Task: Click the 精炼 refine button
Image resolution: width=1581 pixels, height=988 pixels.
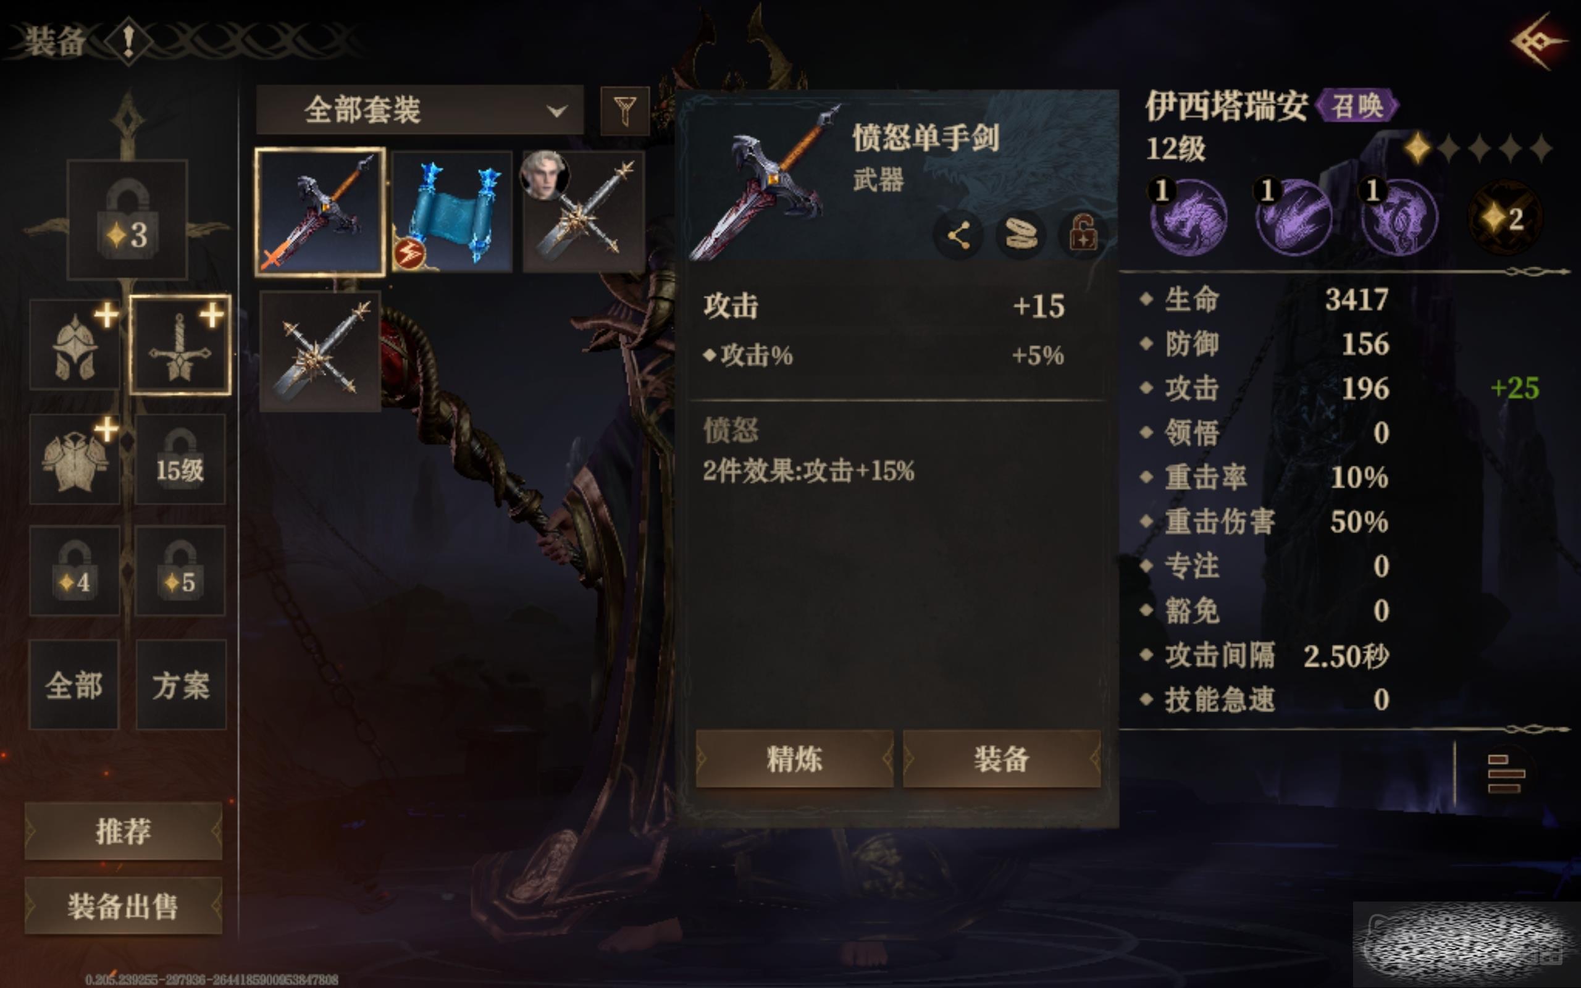Action: [x=794, y=759]
